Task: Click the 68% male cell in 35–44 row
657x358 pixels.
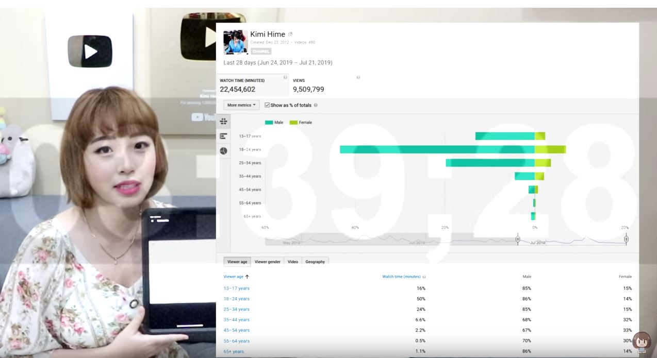Action: click(527, 320)
